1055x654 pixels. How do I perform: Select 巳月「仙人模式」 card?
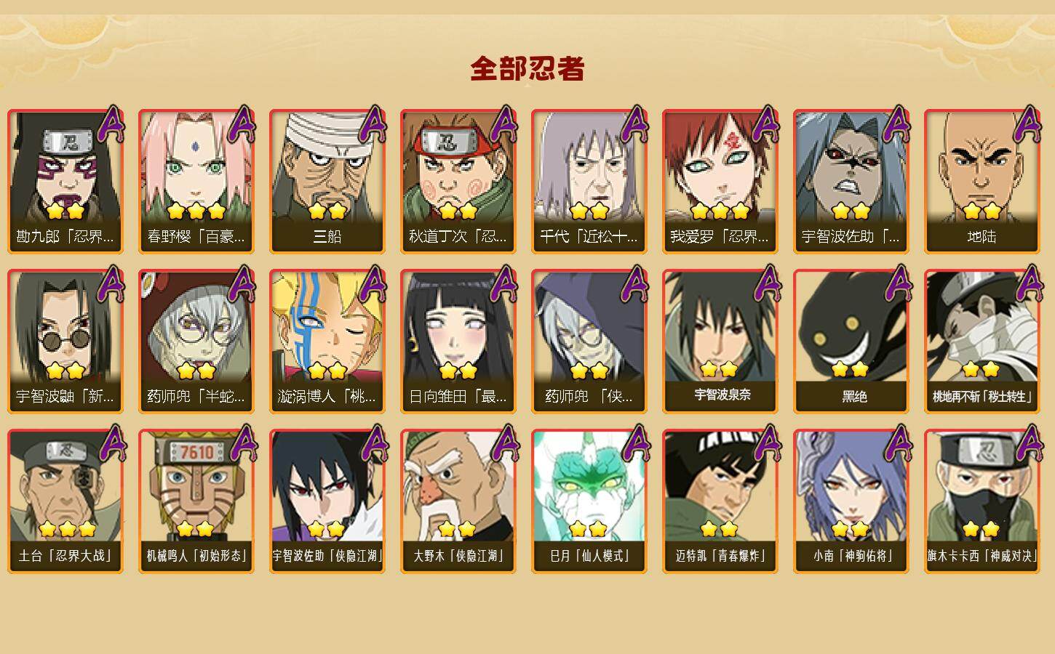(x=589, y=501)
